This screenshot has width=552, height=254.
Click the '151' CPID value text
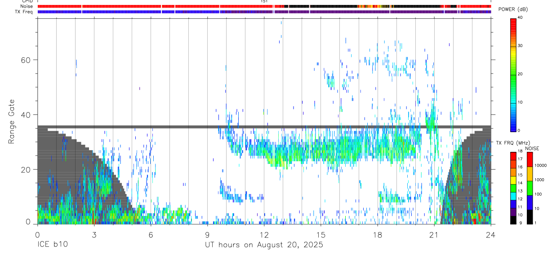(x=264, y=1)
